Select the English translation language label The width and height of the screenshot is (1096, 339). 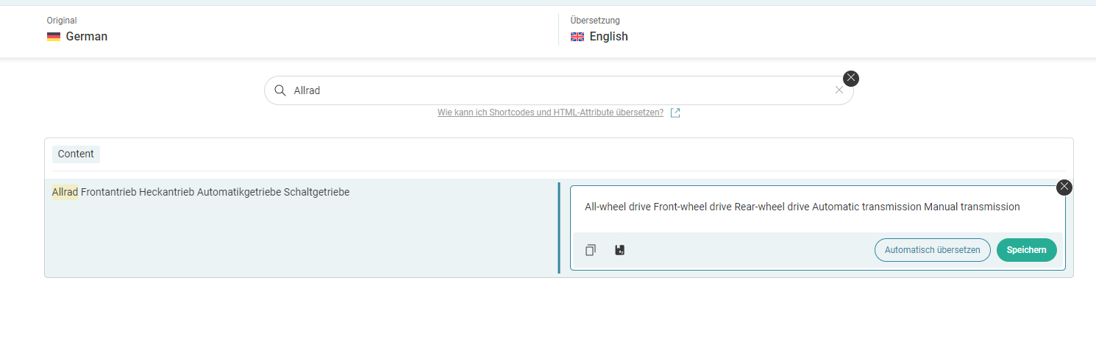609,36
